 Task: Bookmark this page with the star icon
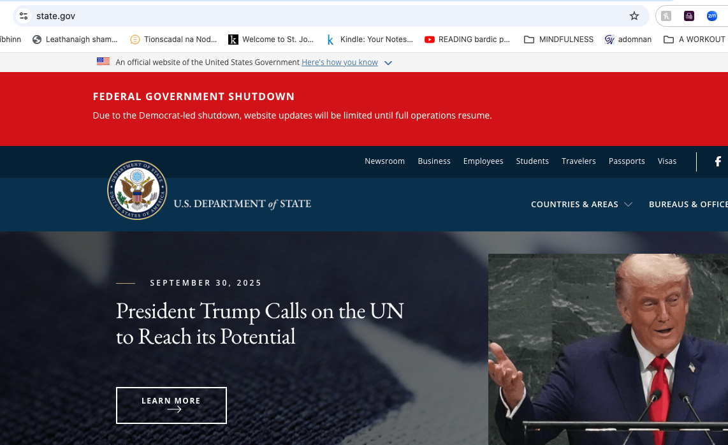tap(634, 17)
